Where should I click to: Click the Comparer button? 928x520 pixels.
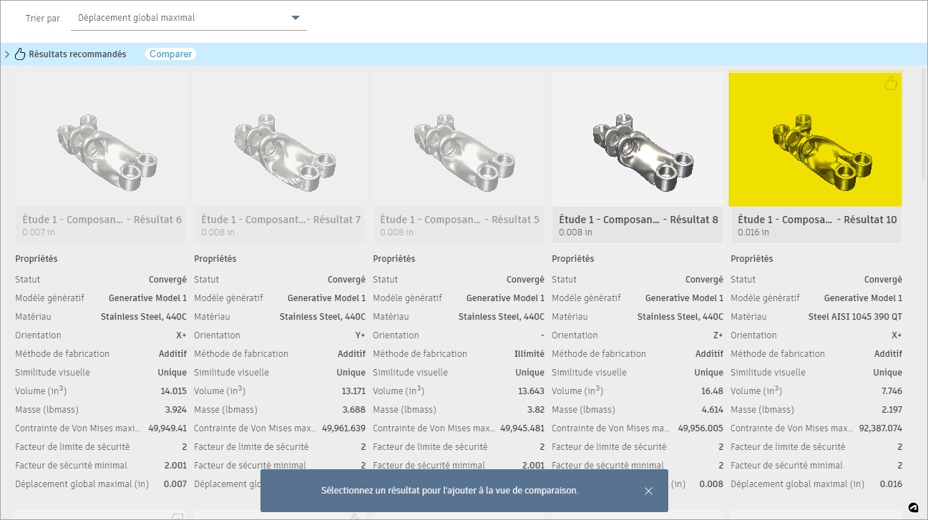(170, 54)
